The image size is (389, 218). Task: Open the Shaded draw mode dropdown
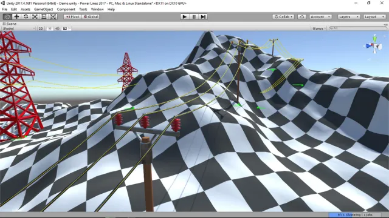click(19, 28)
